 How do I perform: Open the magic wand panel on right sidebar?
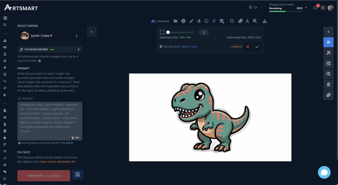(x=328, y=53)
